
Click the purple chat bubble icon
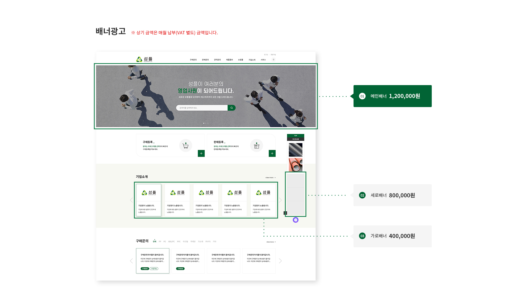point(296,220)
